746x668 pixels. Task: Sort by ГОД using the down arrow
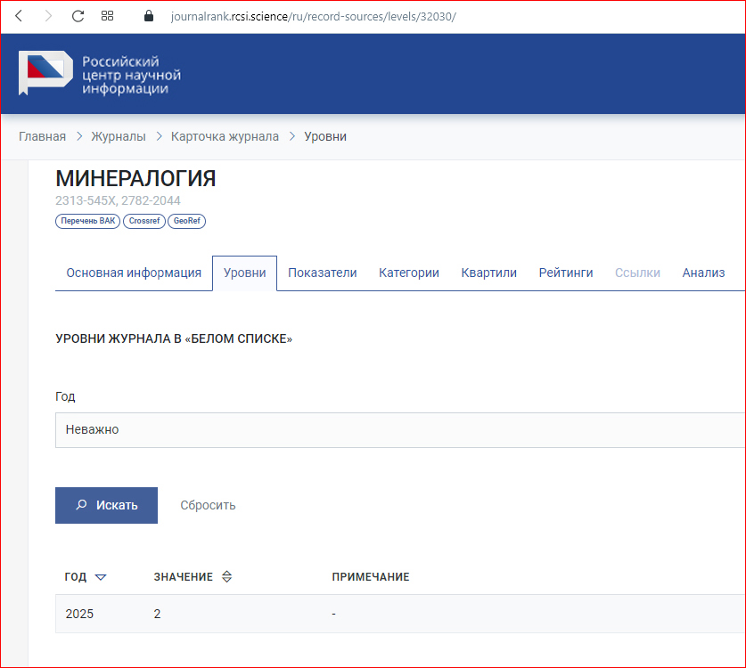pos(101,577)
